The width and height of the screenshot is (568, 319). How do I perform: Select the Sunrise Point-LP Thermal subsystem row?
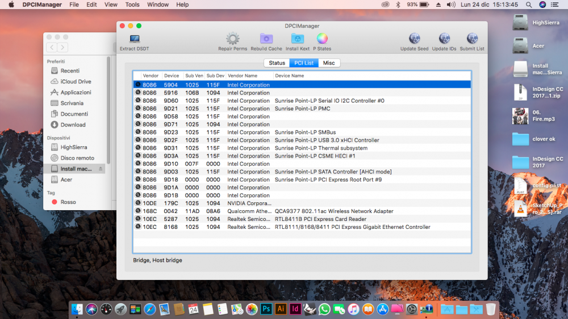(x=302, y=148)
